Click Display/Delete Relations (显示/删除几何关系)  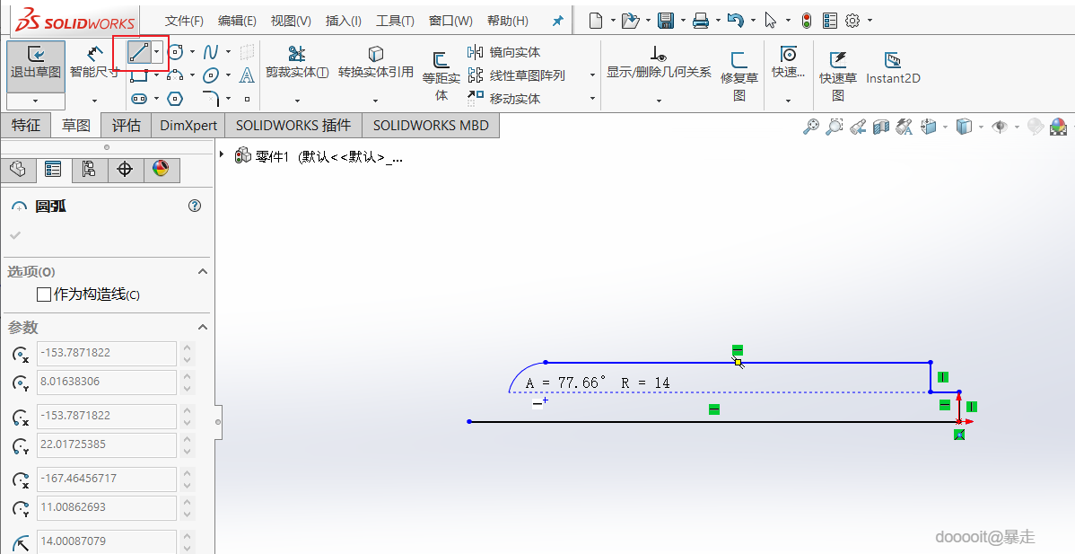pos(659,62)
